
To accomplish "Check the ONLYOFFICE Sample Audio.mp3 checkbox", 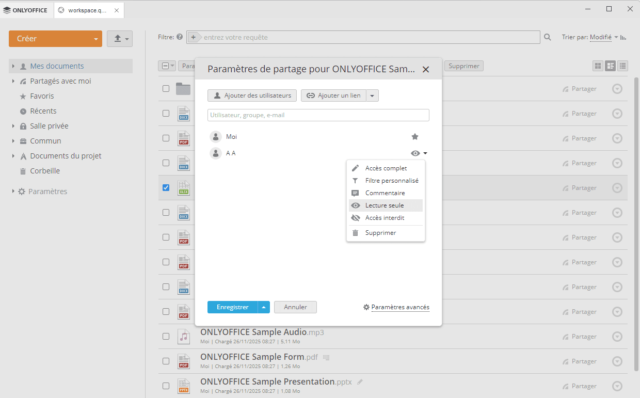I will coord(166,336).
